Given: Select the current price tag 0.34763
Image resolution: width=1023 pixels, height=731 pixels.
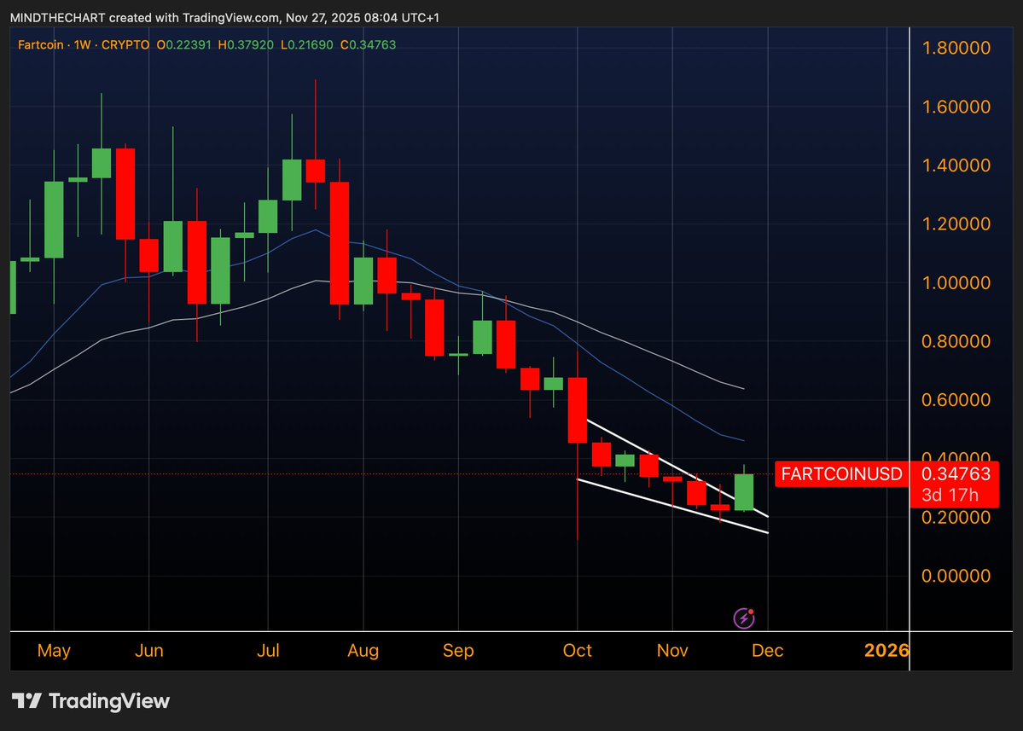Looking at the screenshot, I should 956,473.
